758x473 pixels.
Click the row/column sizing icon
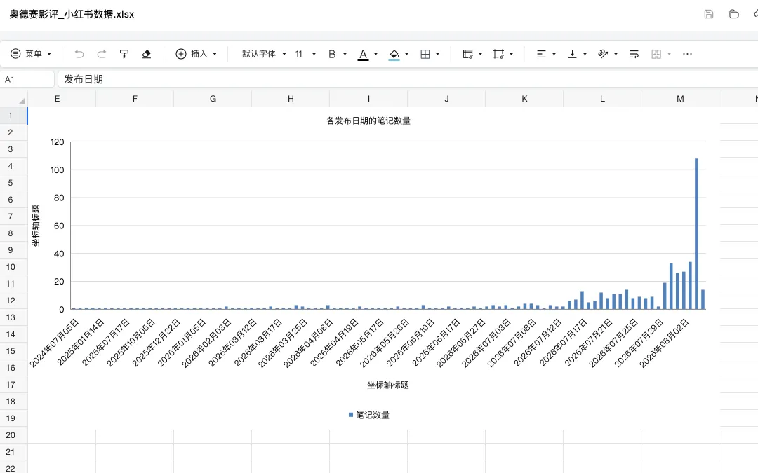click(x=498, y=54)
